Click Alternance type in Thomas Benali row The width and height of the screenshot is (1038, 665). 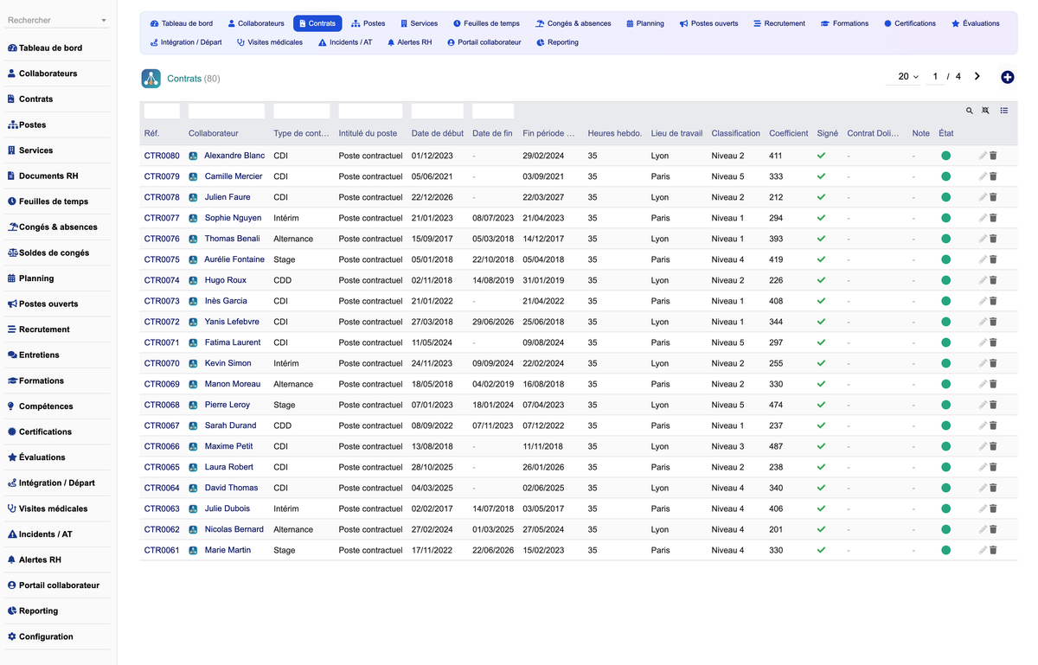click(293, 239)
